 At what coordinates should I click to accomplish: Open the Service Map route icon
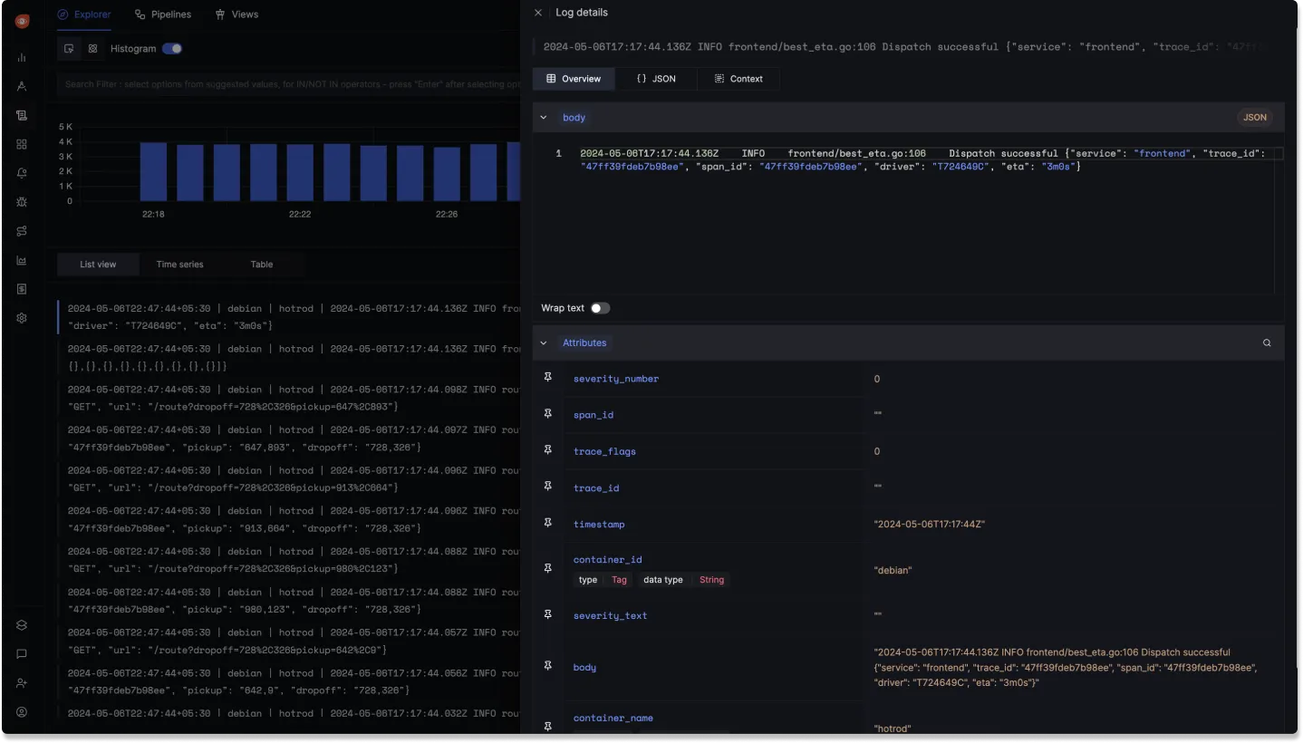click(x=22, y=231)
